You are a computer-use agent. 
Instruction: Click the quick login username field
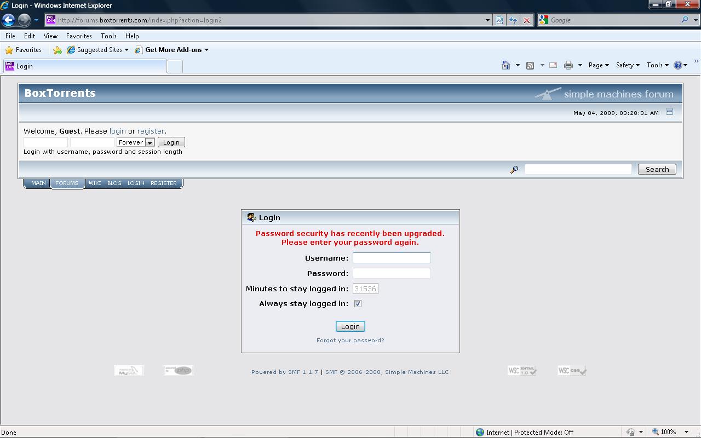coord(45,142)
